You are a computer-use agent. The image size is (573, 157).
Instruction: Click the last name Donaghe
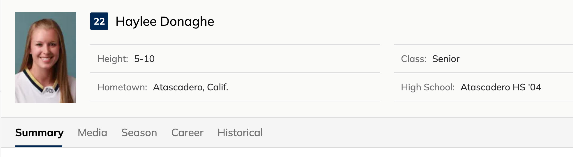coord(187,21)
